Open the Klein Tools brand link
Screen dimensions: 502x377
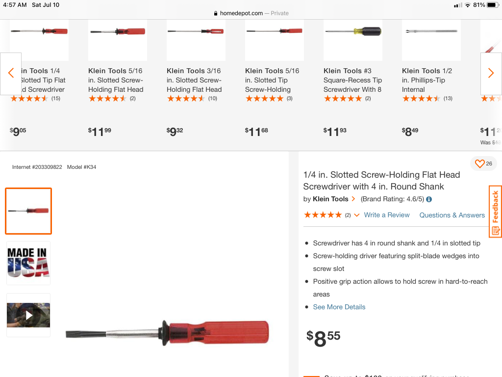click(x=330, y=199)
